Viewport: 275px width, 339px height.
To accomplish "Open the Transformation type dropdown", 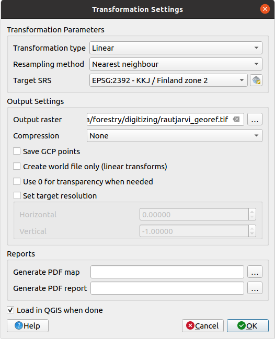I will point(176,48).
